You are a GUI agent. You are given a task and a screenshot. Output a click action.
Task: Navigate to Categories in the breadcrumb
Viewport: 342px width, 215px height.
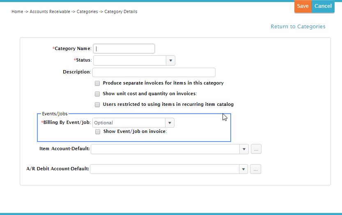87,12
